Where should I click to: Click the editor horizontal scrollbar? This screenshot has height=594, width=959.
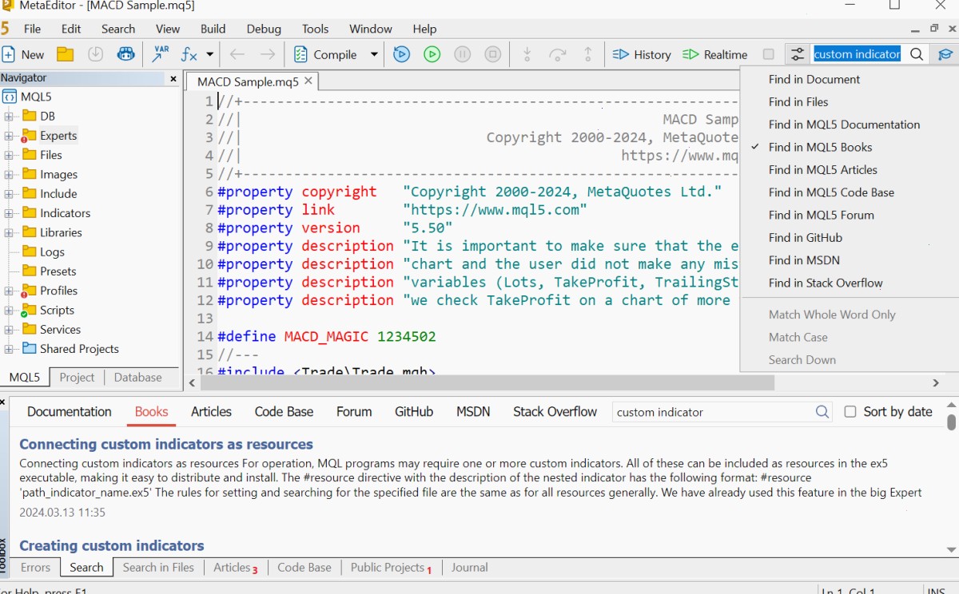point(487,383)
